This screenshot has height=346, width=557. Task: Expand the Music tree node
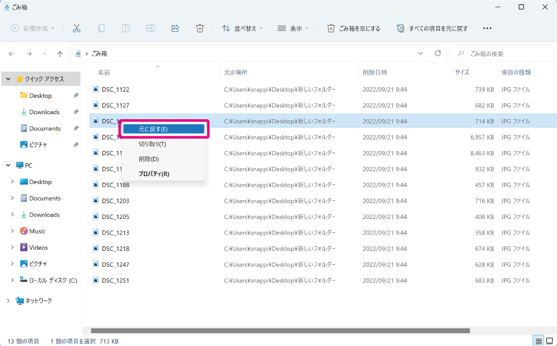pyautogui.click(x=12, y=231)
